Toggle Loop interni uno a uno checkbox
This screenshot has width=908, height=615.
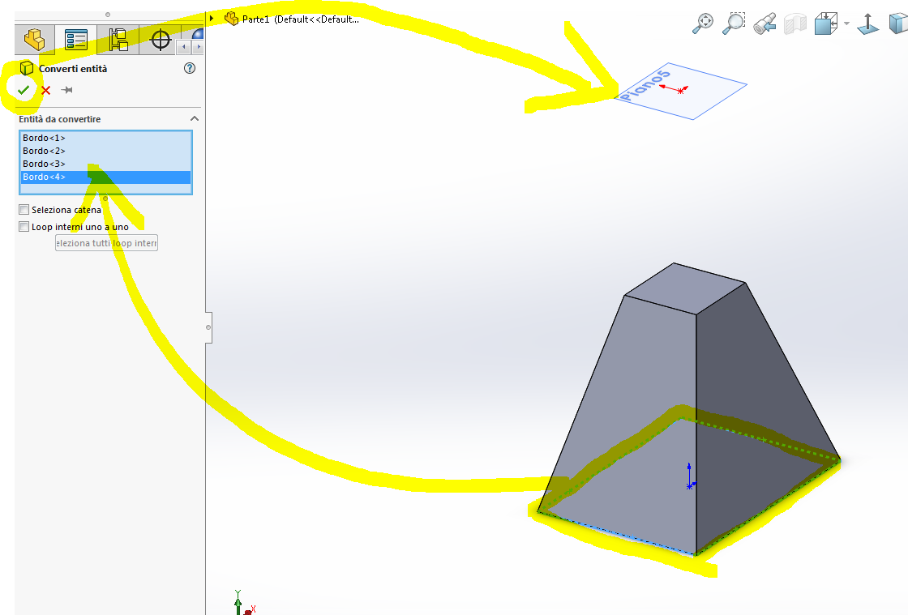tap(24, 227)
